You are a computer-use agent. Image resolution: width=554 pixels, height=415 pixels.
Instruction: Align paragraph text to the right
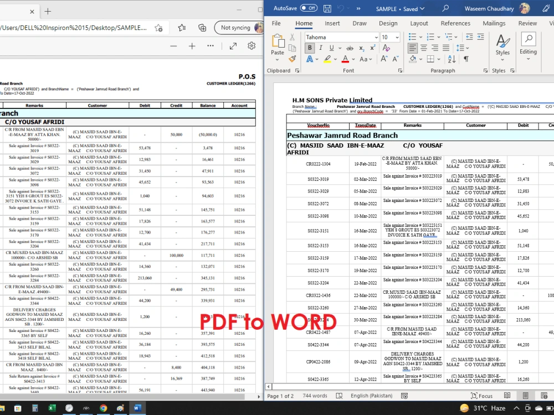[x=435, y=48]
